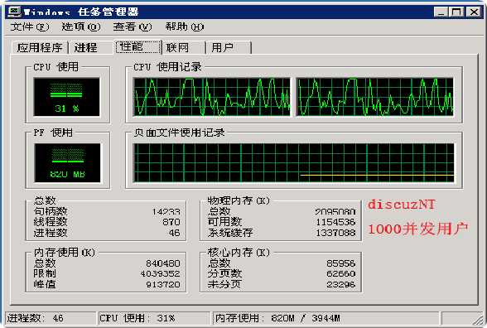Click the 系统缓存 value 1337088

pos(335,233)
